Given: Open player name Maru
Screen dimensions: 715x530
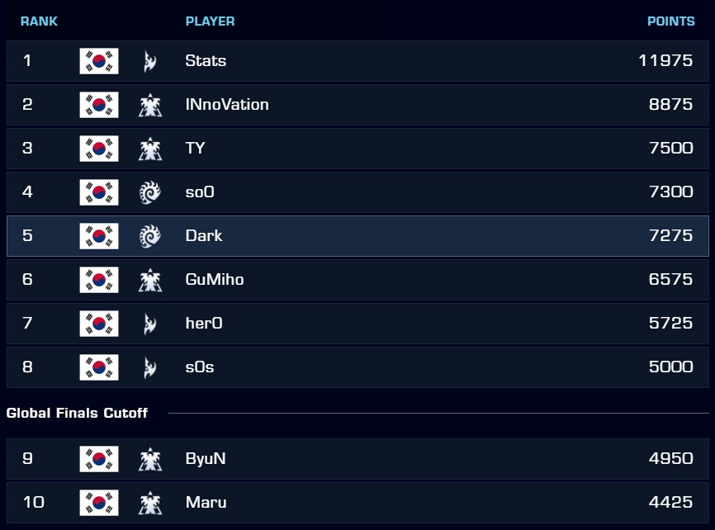Looking at the screenshot, I should click(206, 502).
